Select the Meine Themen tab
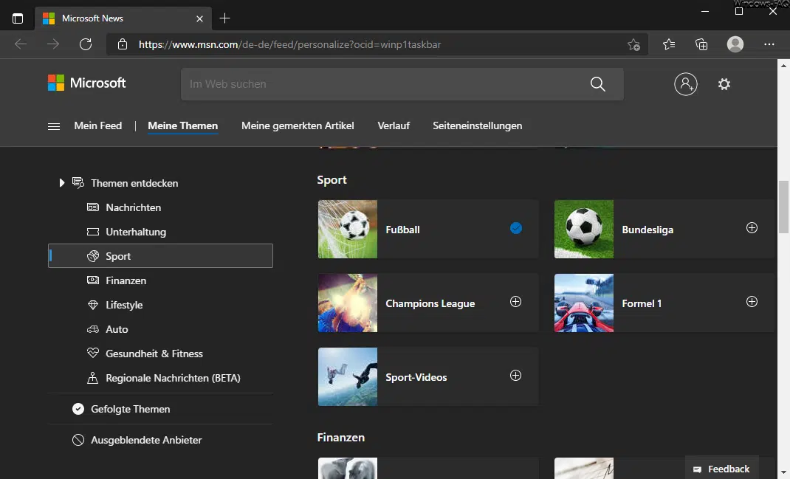790x479 pixels. 183,126
